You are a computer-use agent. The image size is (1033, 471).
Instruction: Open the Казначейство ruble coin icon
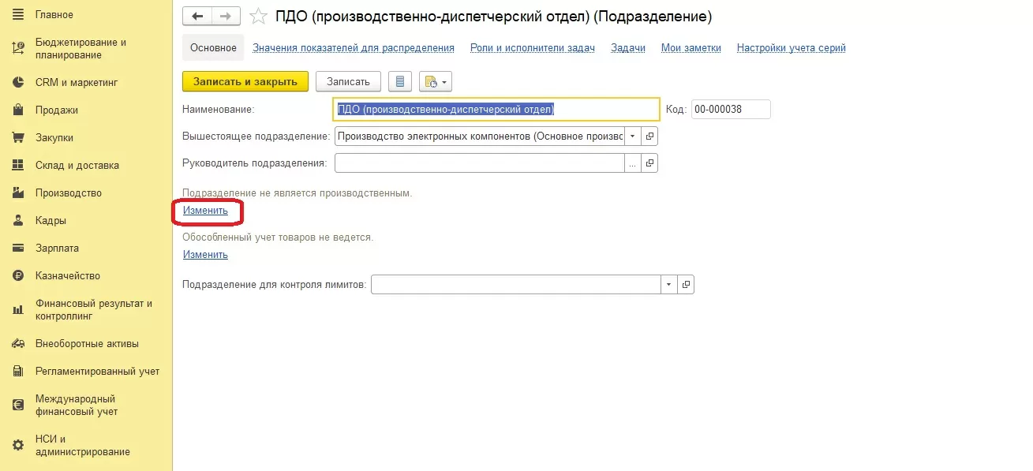[x=18, y=275]
